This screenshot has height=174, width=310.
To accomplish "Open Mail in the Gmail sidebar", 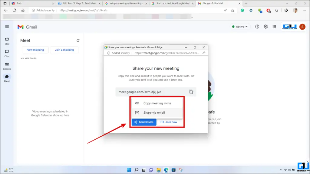I will click(7, 41).
